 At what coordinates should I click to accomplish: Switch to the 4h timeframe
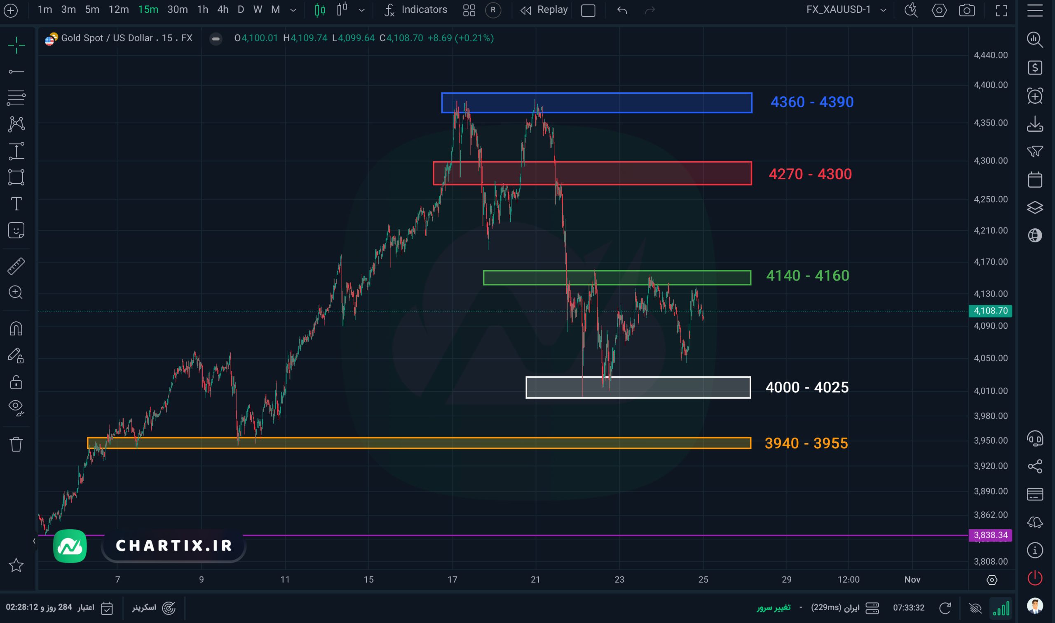click(x=223, y=9)
